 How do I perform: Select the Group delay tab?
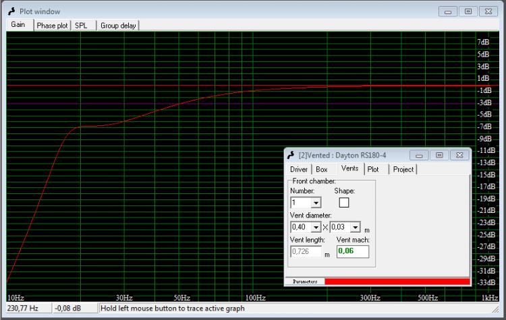click(x=118, y=26)
